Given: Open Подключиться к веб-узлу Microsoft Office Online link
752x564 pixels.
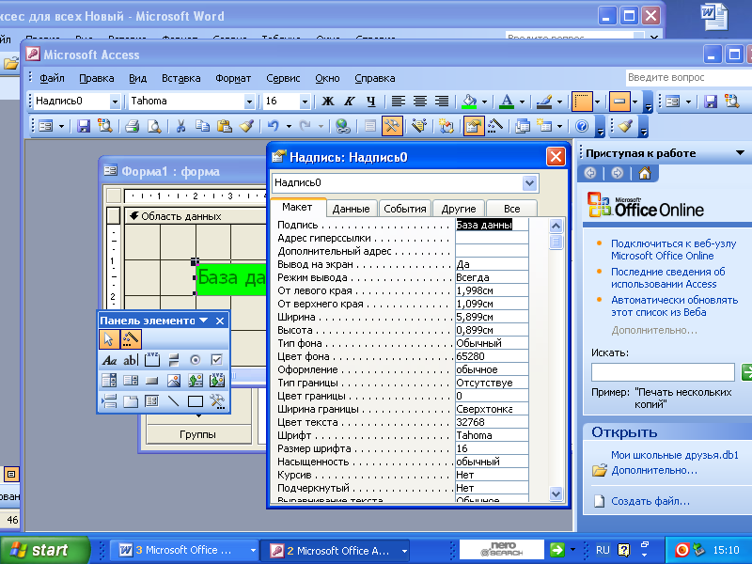Looking at the screenshot, I should point(673,249).
